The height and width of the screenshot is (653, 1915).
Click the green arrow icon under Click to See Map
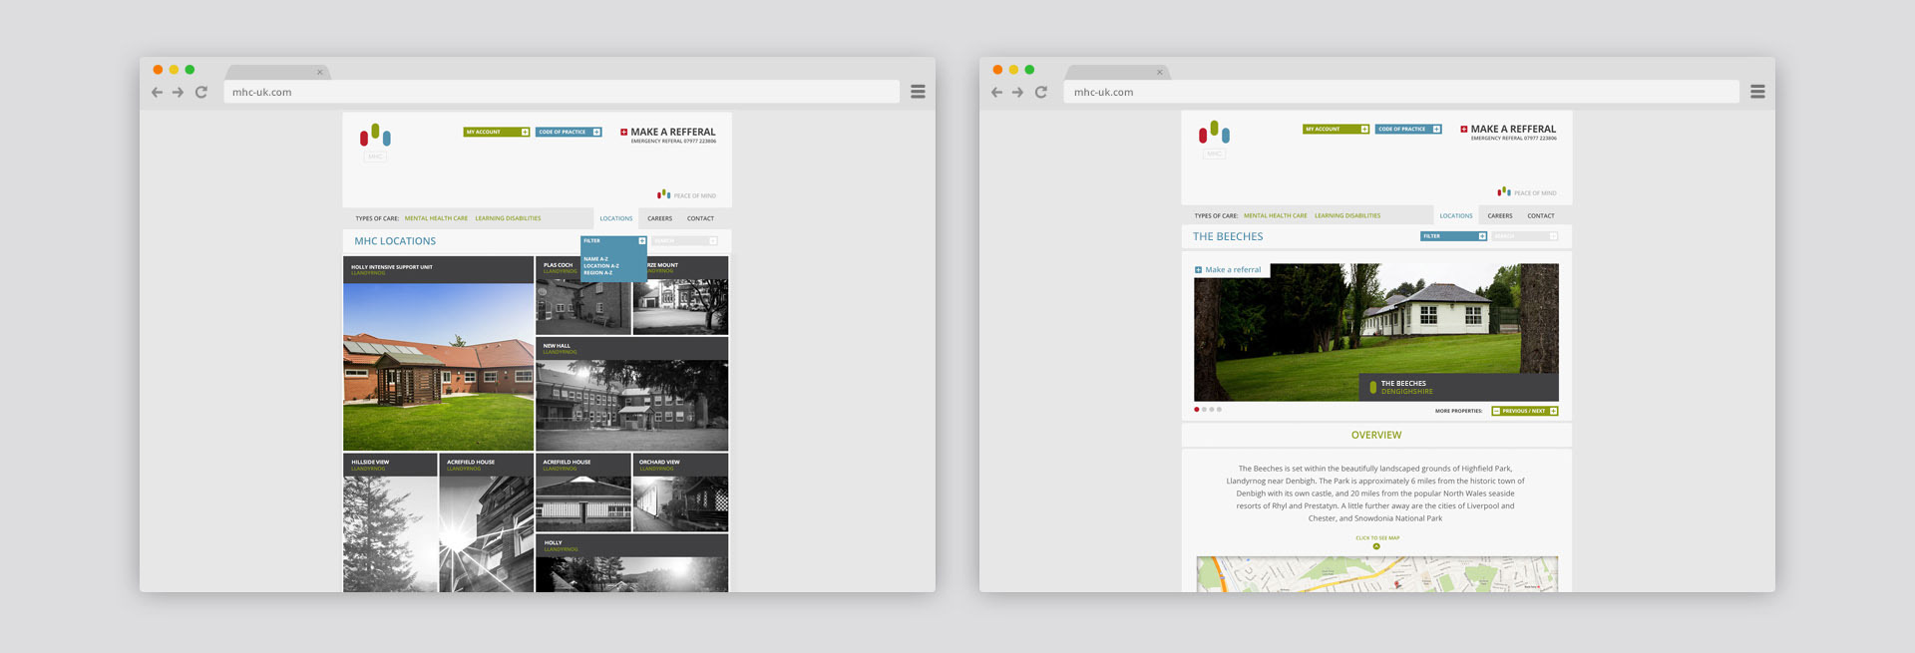pyautogui.click(x=1376, y=546)
